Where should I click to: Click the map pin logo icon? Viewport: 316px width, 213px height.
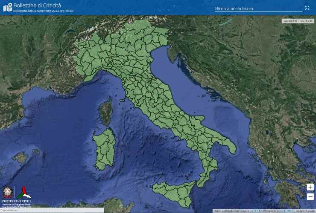click(x=7, y=7)
